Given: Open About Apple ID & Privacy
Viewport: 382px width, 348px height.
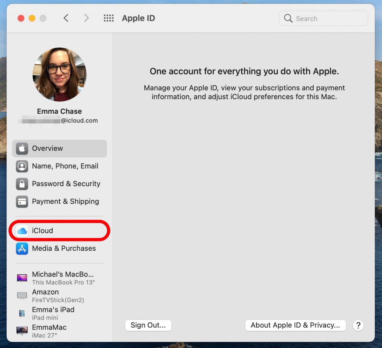Looking at the screenshot, I should click(295, 325).
